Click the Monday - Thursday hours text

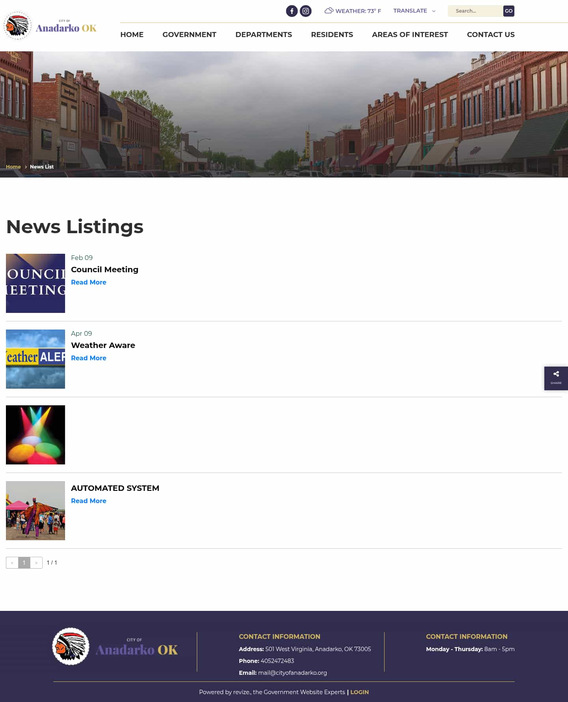(x=470, y=649)
